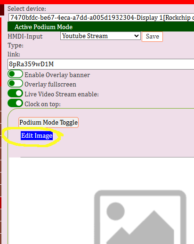The height and width of the screenshot is (244, 194).
Task: Click the Active Podium Mode header bar
Action: (x=101, y=27)
